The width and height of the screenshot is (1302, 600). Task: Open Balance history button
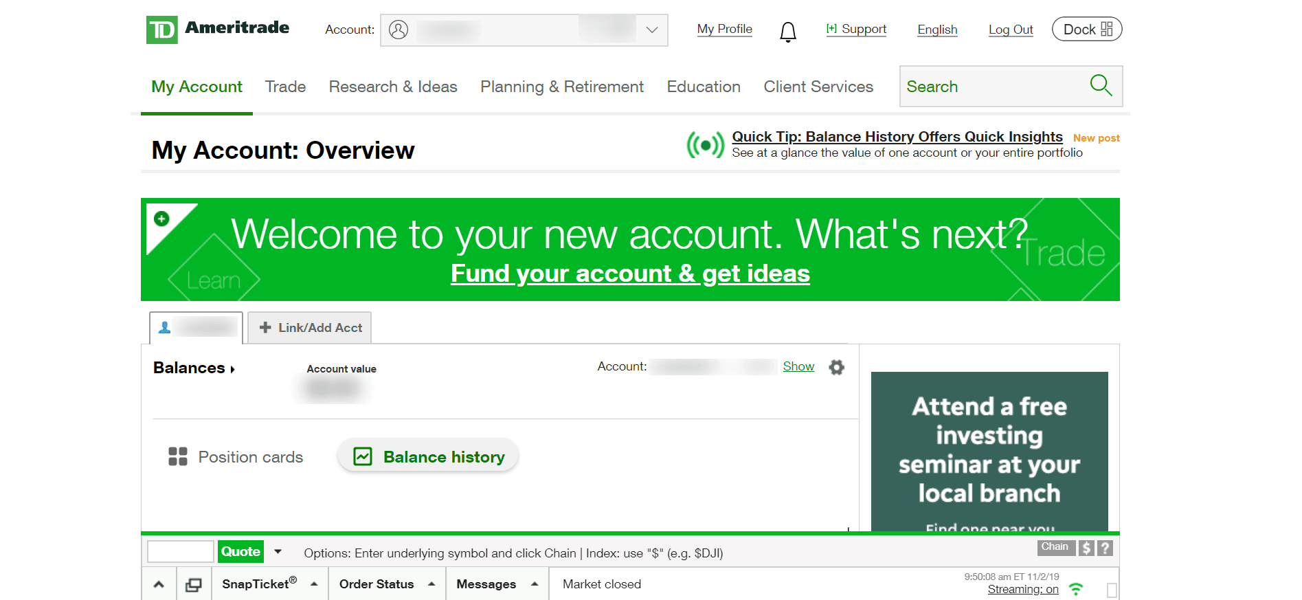pos(427,456)
